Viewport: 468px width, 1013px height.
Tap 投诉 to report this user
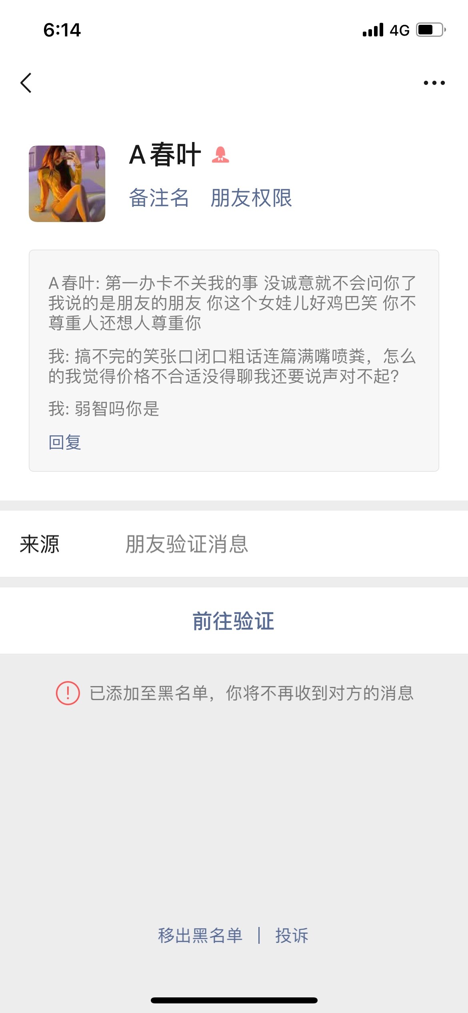[x=292, y=935]
